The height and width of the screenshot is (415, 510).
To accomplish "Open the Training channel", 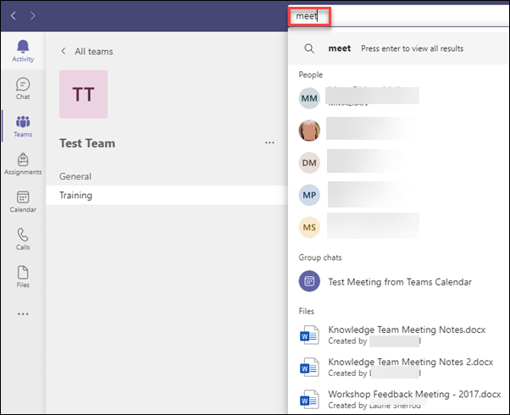I will click(167, 195).
